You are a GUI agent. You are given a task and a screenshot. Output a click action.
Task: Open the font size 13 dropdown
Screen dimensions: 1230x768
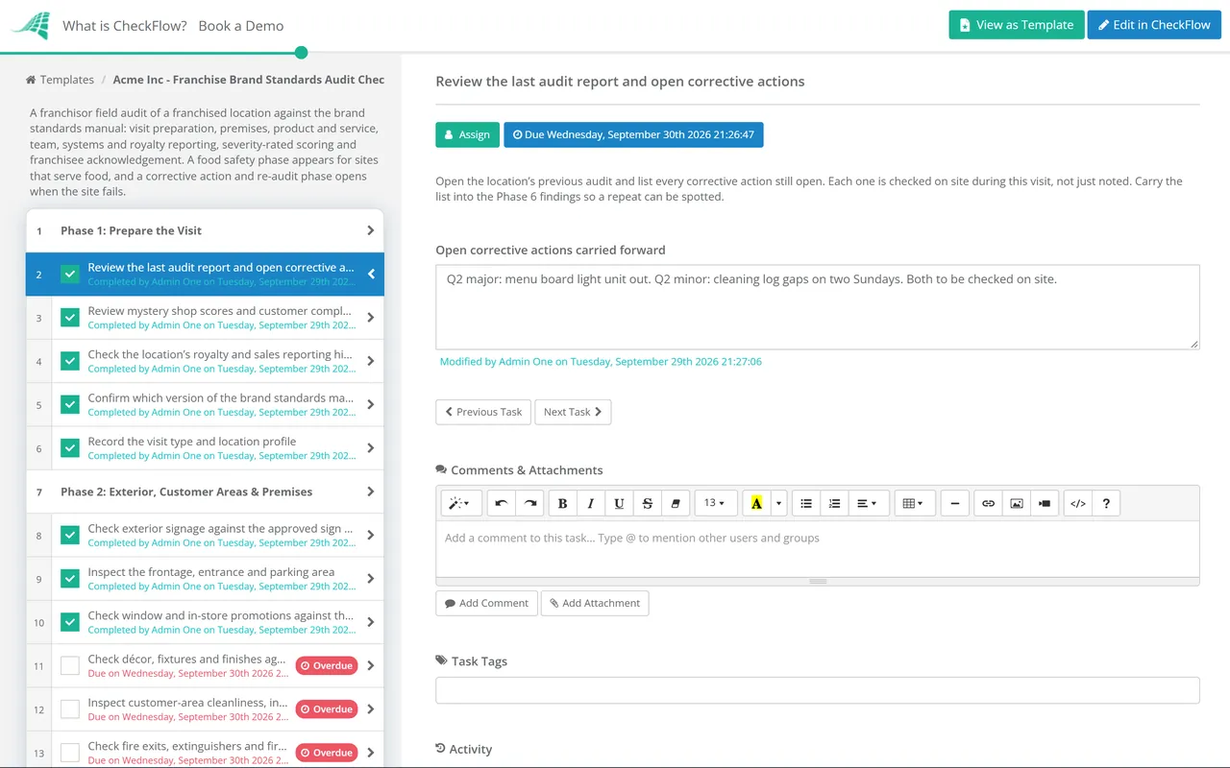(715, 503)
